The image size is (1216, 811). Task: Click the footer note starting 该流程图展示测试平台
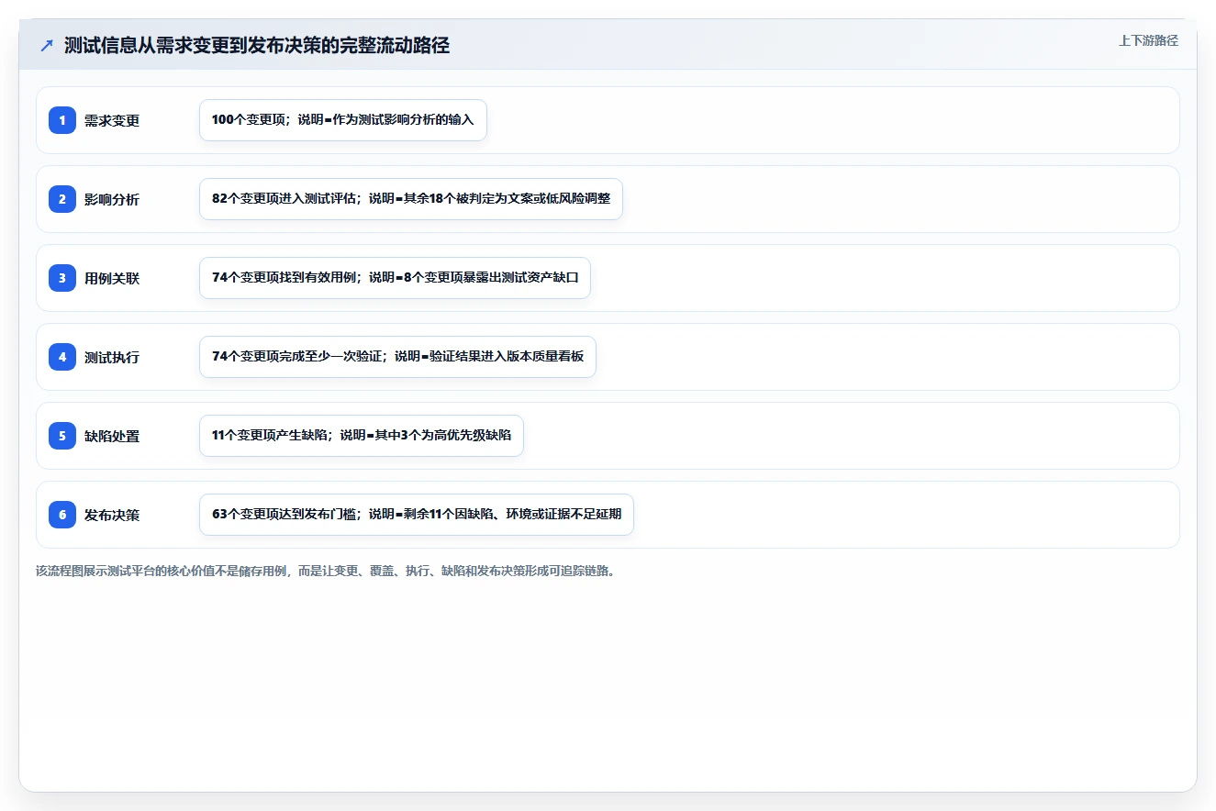325,571
